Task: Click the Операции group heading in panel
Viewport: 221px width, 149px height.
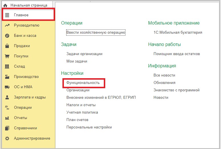Action: 72,23
